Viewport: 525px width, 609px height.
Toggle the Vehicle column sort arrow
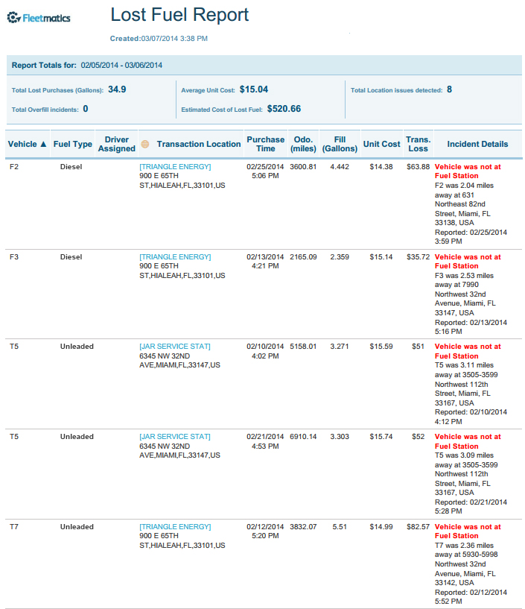(43, 144)
